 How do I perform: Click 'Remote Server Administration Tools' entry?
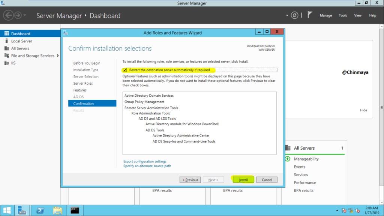tap(151, 108)
